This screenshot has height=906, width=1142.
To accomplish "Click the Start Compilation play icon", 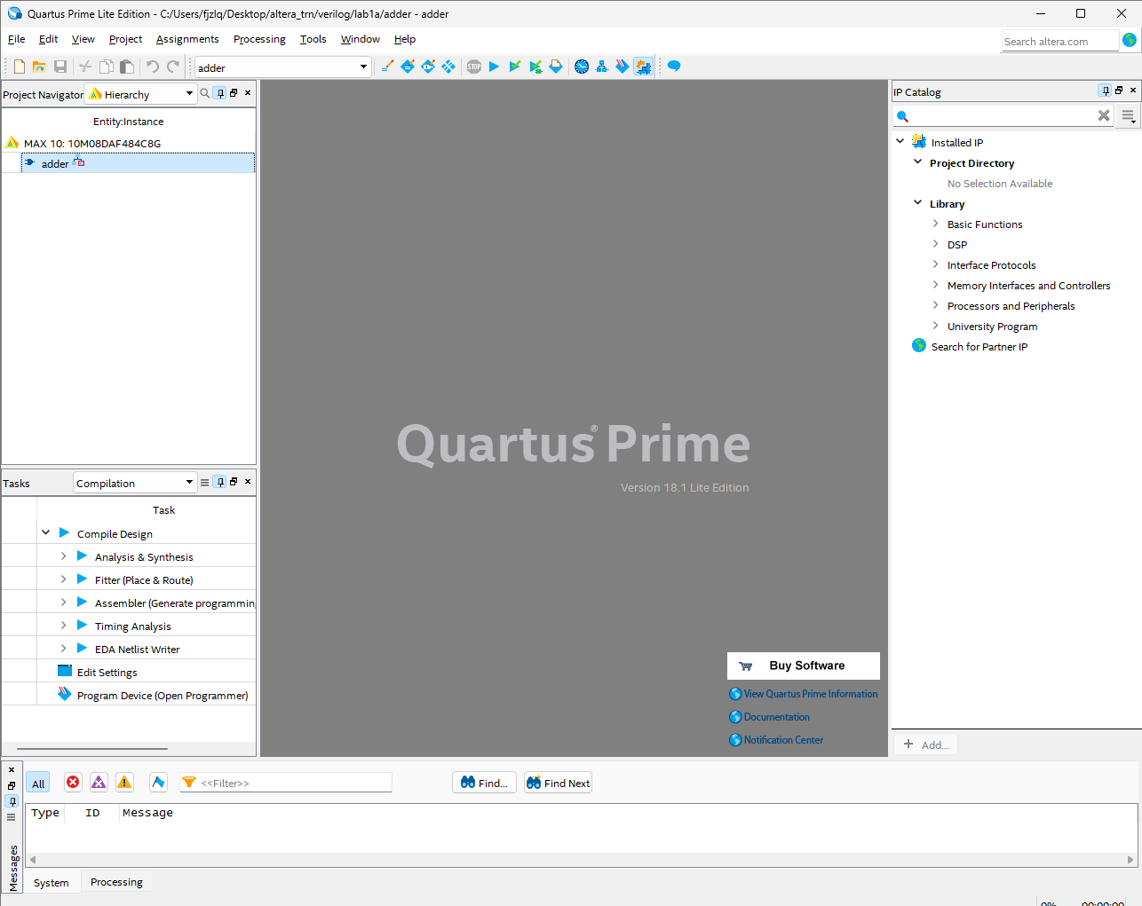I will point(495,67).
